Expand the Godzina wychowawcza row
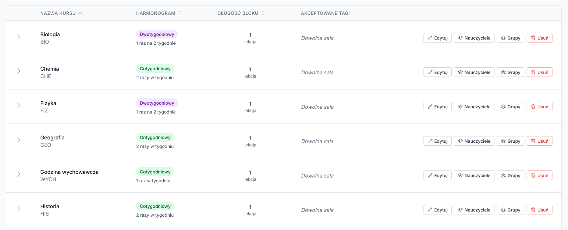The image size is (568, 230). [x=19, y=174]
